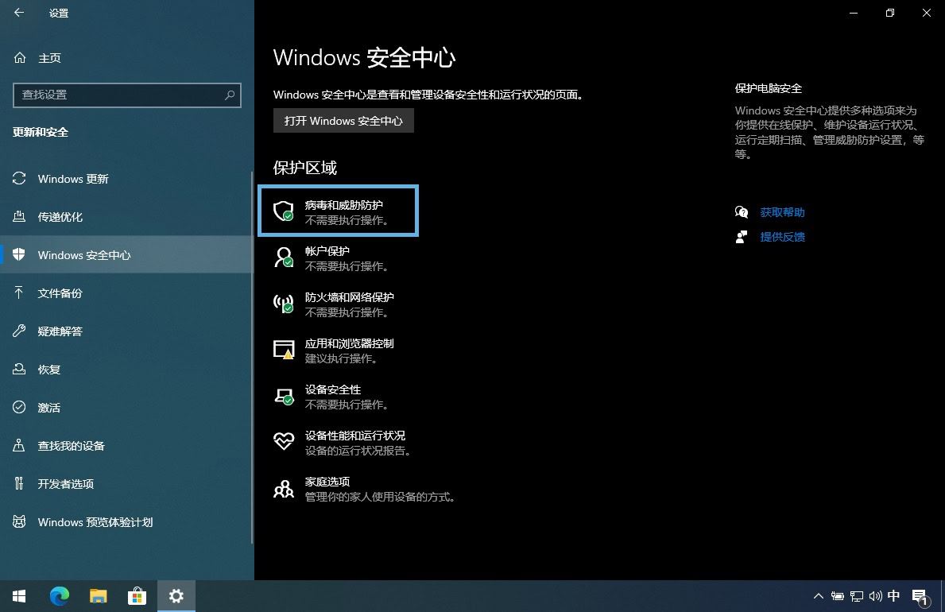This screenshot has width=945, height=612.
Task: Open the volume speaker tray icon
Action: pyautogui.click(x=875, y=596)
